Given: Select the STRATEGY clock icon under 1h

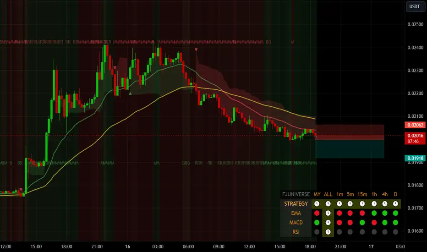Looking at the screenshot, I should pyautogui.click(x=374, y=204).
